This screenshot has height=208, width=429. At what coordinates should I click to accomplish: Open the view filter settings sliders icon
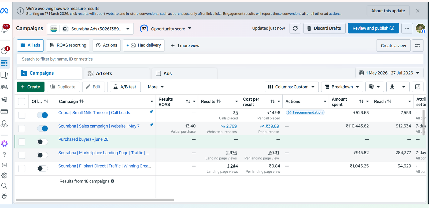[418, 46]
